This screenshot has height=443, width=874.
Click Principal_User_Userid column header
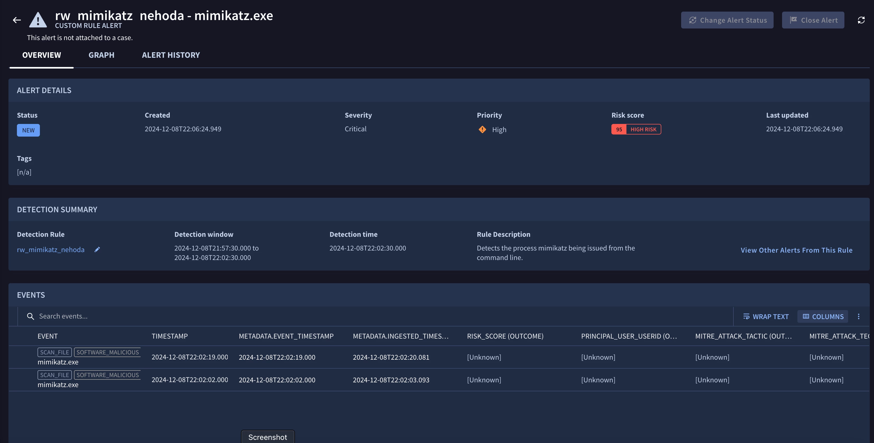pyautogui.click(x=629, y=336)
